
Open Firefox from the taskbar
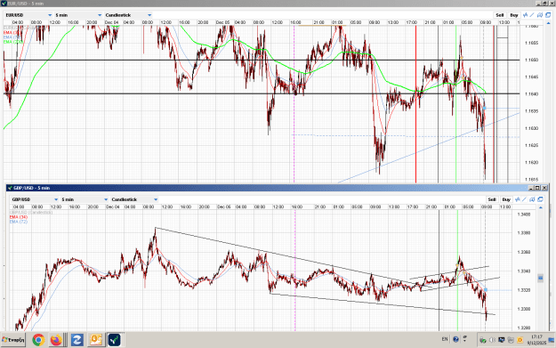pyautogui.click(x=56, y=340)
